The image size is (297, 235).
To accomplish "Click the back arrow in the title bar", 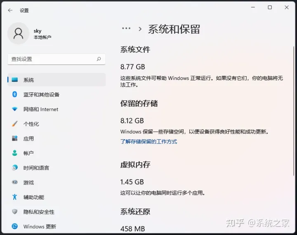I will [x=10, y=10].
